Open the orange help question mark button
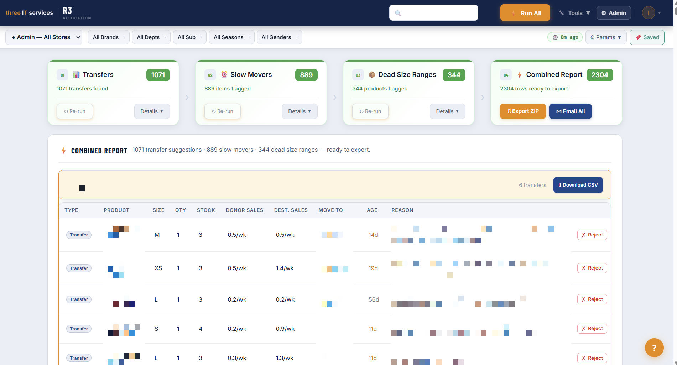 [654, 348]
